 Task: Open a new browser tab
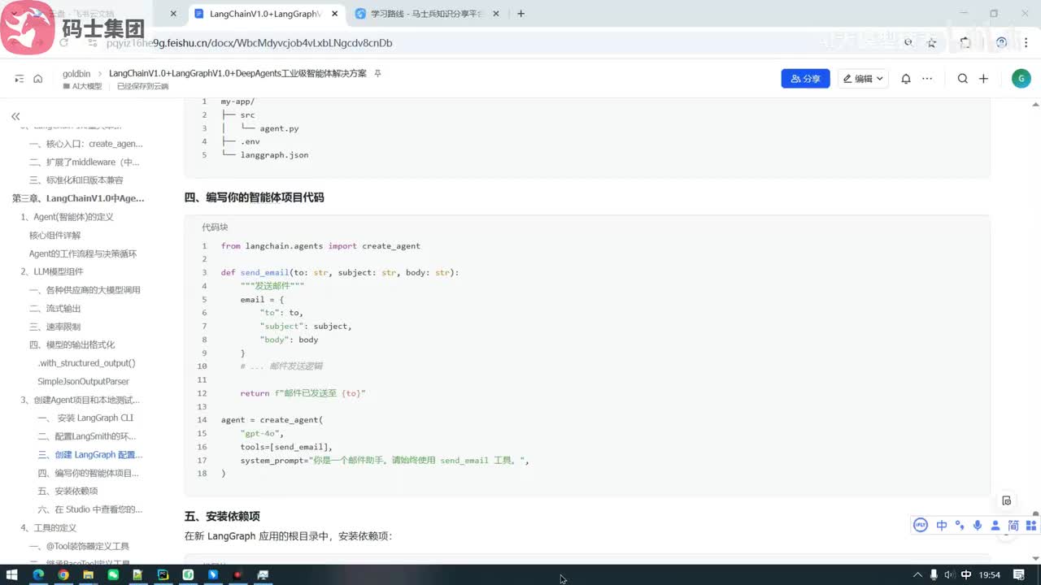[521, 14]
